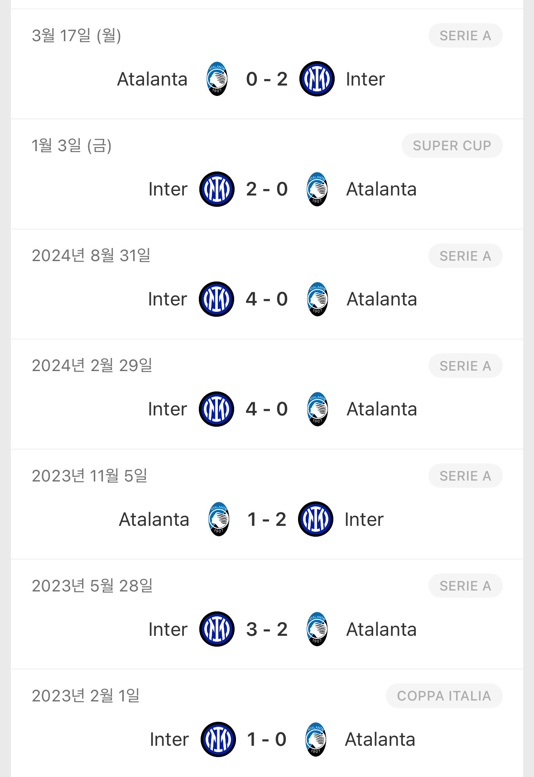Open the 1 - 2 Atalanta vs Inter score
The height and width of the screenshot is (777, 534).
pos(267,520)
